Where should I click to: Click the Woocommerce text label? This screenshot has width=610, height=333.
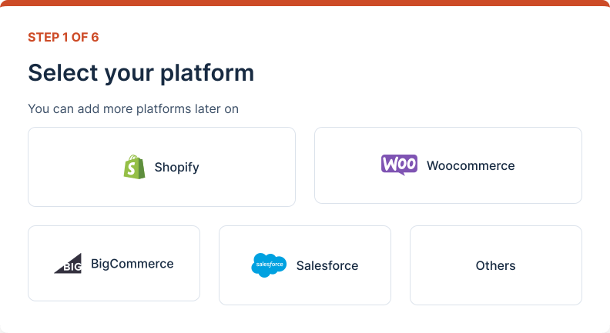point(471,165)
